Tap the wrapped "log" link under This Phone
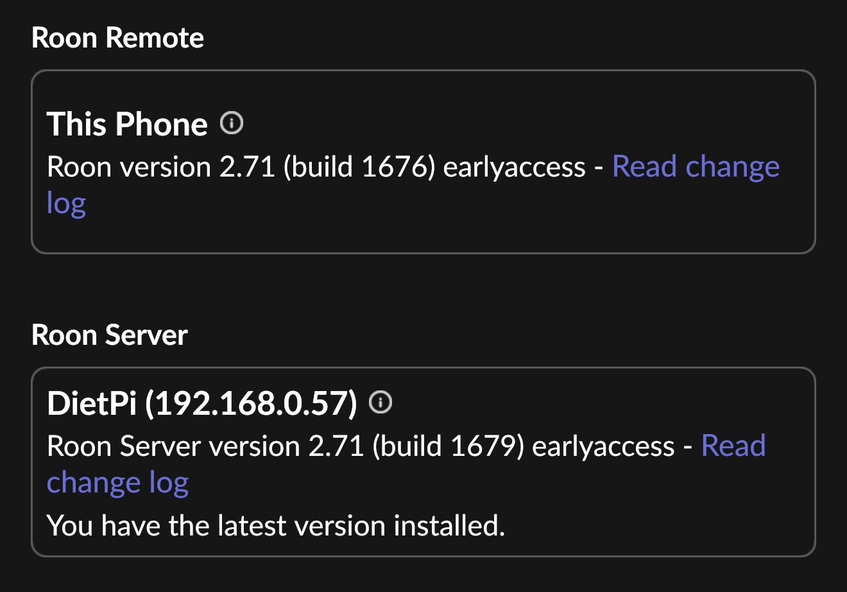Image resolution: width=847 pixels, height=592 pixels. 66,204
